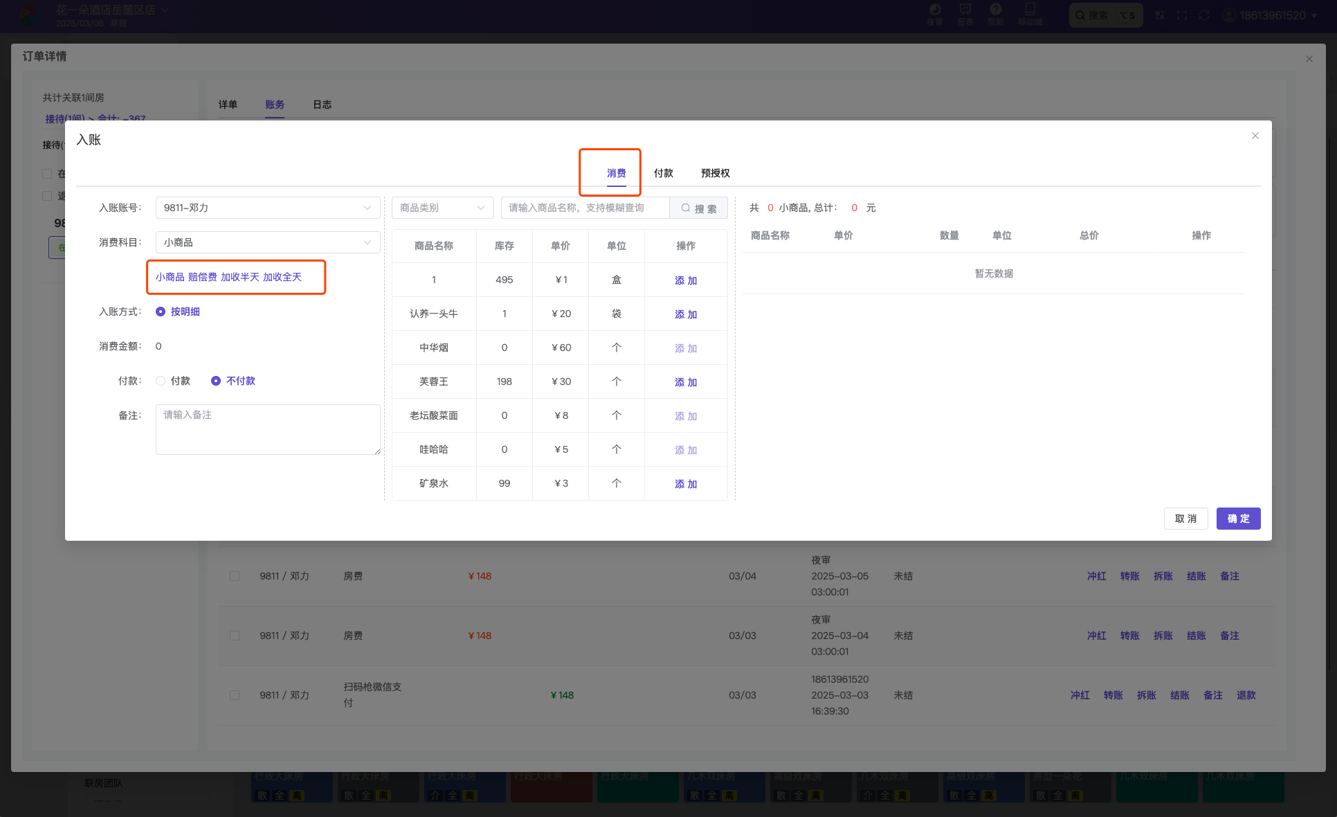
Task: Click the refresh icon in top bar
Action: (x=1204, y=15)
